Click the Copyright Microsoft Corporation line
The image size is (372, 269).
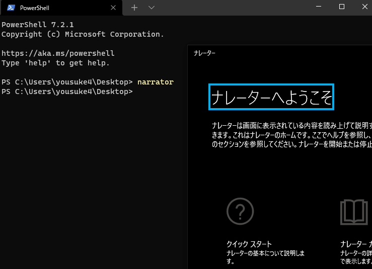(83, 34)
